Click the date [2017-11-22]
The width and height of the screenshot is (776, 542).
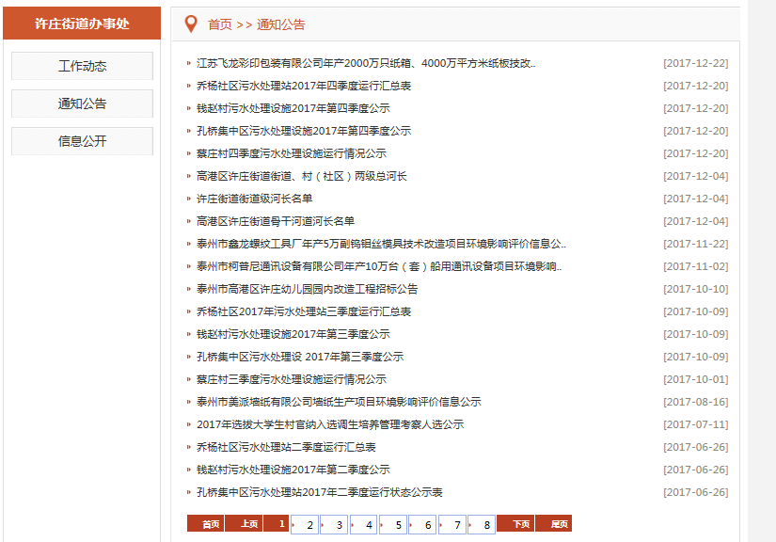click(x=696, y=244)
